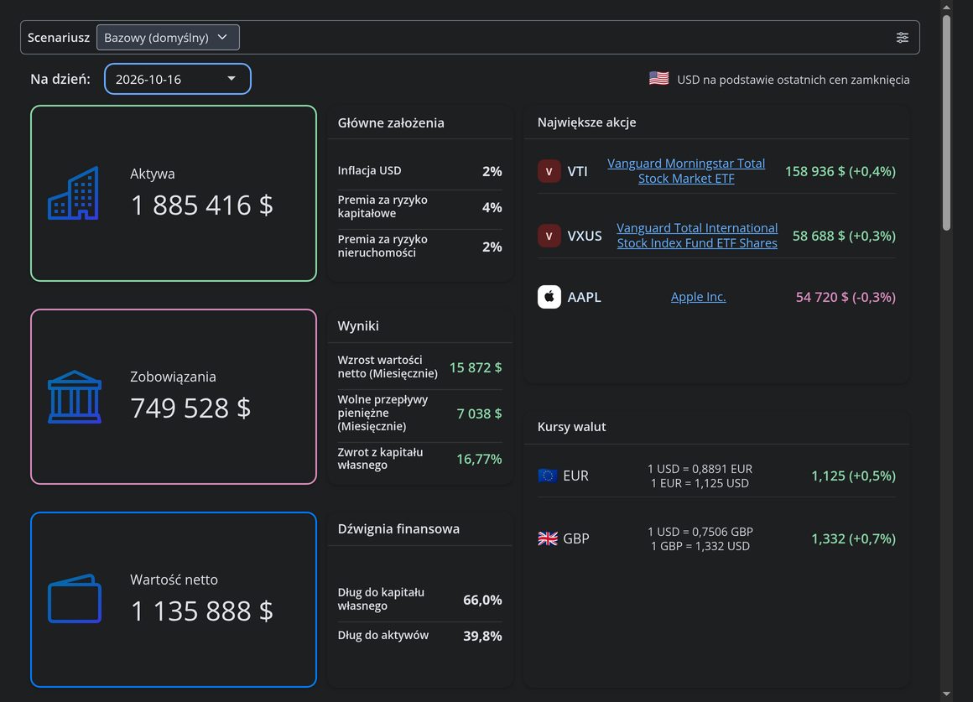Click the '15 872 $' net worth growth value
The image size is (973, 702).
click(476, 367)
